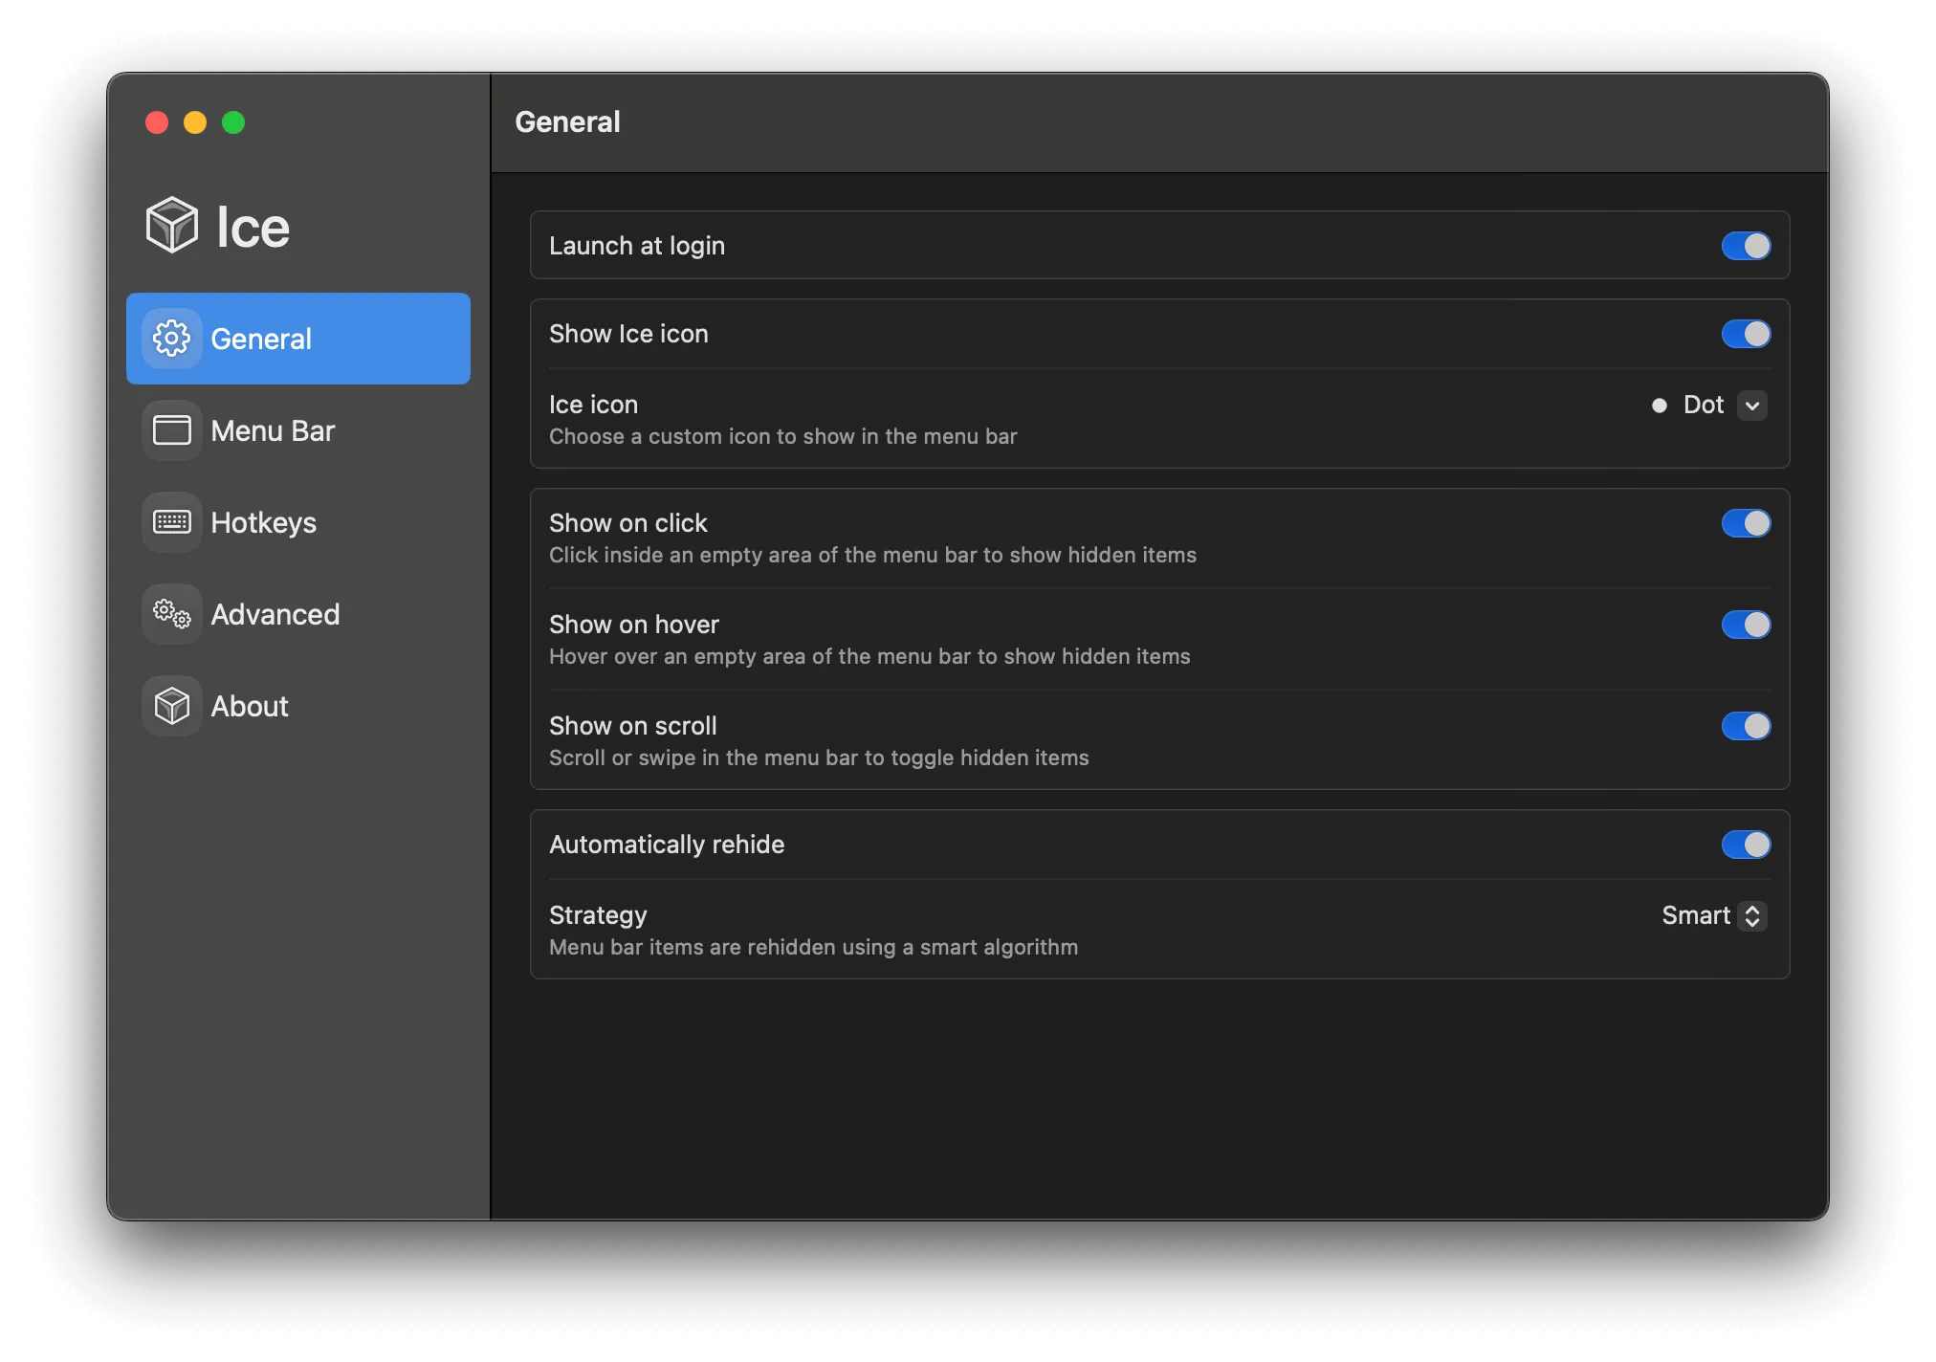Click the Advanced gear icon
This screenshot has height=1362, width=1936.
pyautogui.click(x=172, y=613)
